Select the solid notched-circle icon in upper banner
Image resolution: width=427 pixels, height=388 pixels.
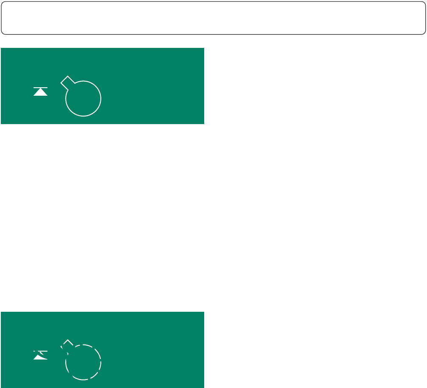(x=81, y=96)
